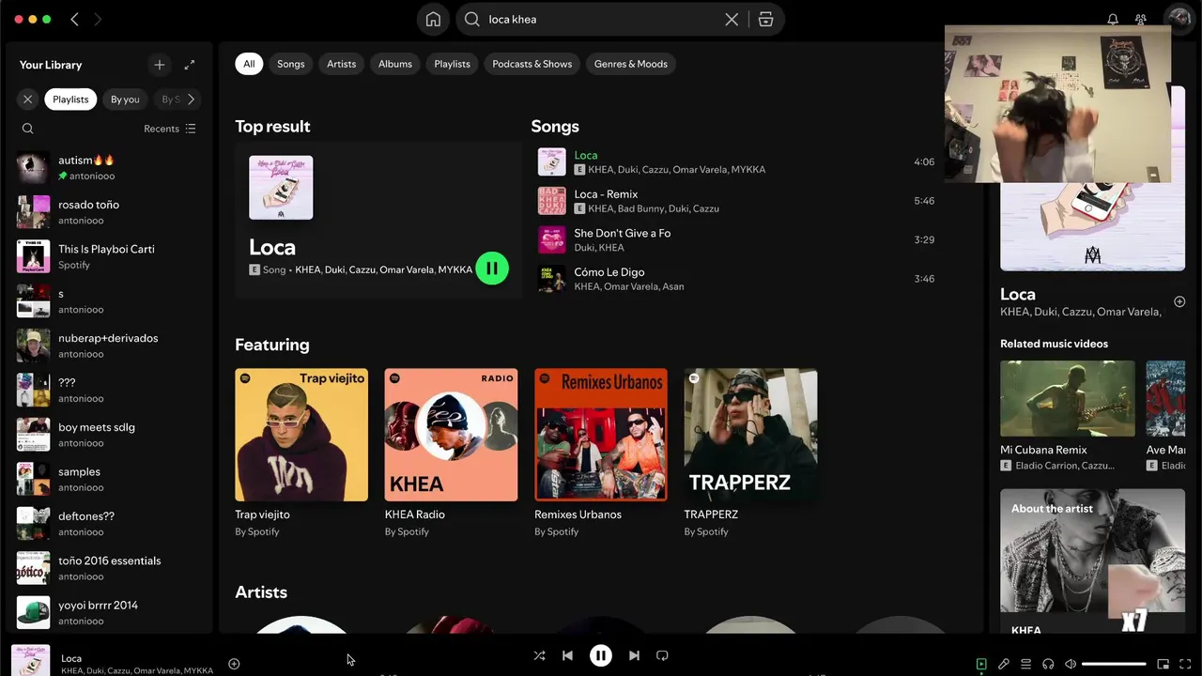The image size is (1202, 676).
Task: Toggle shuffle in the player bar
Action: tap(539, 655)
